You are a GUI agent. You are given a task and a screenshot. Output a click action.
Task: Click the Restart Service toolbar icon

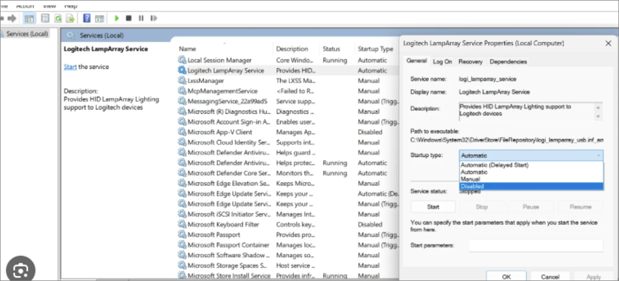point(154,18)
